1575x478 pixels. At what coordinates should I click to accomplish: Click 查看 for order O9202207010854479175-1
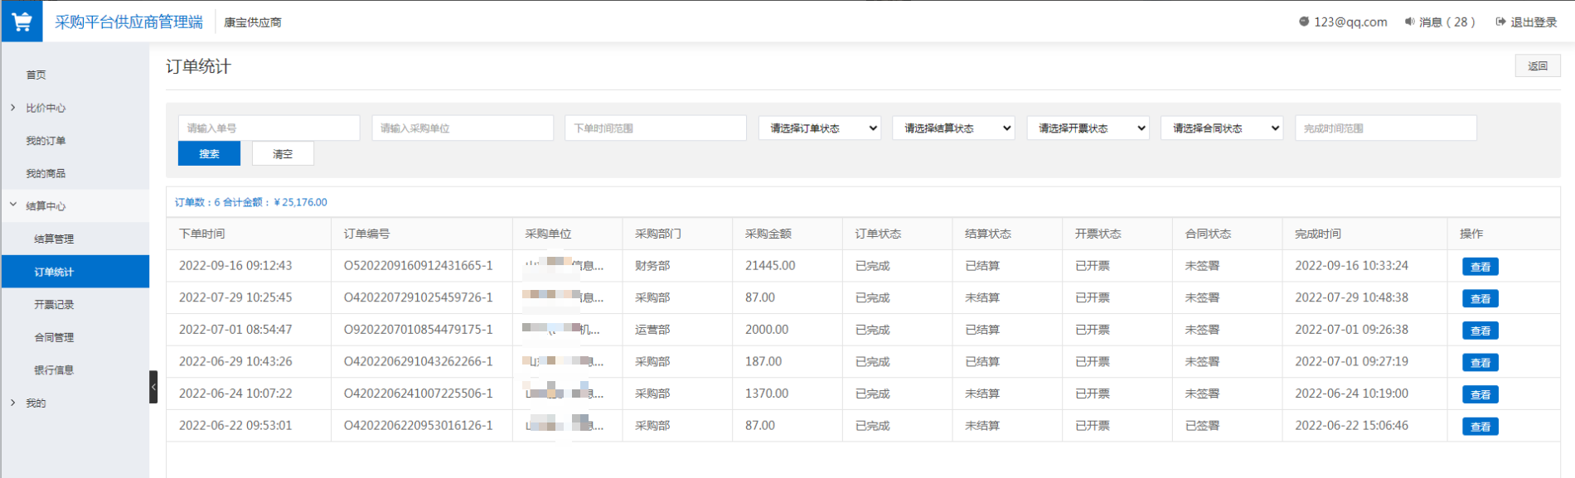1480,331
